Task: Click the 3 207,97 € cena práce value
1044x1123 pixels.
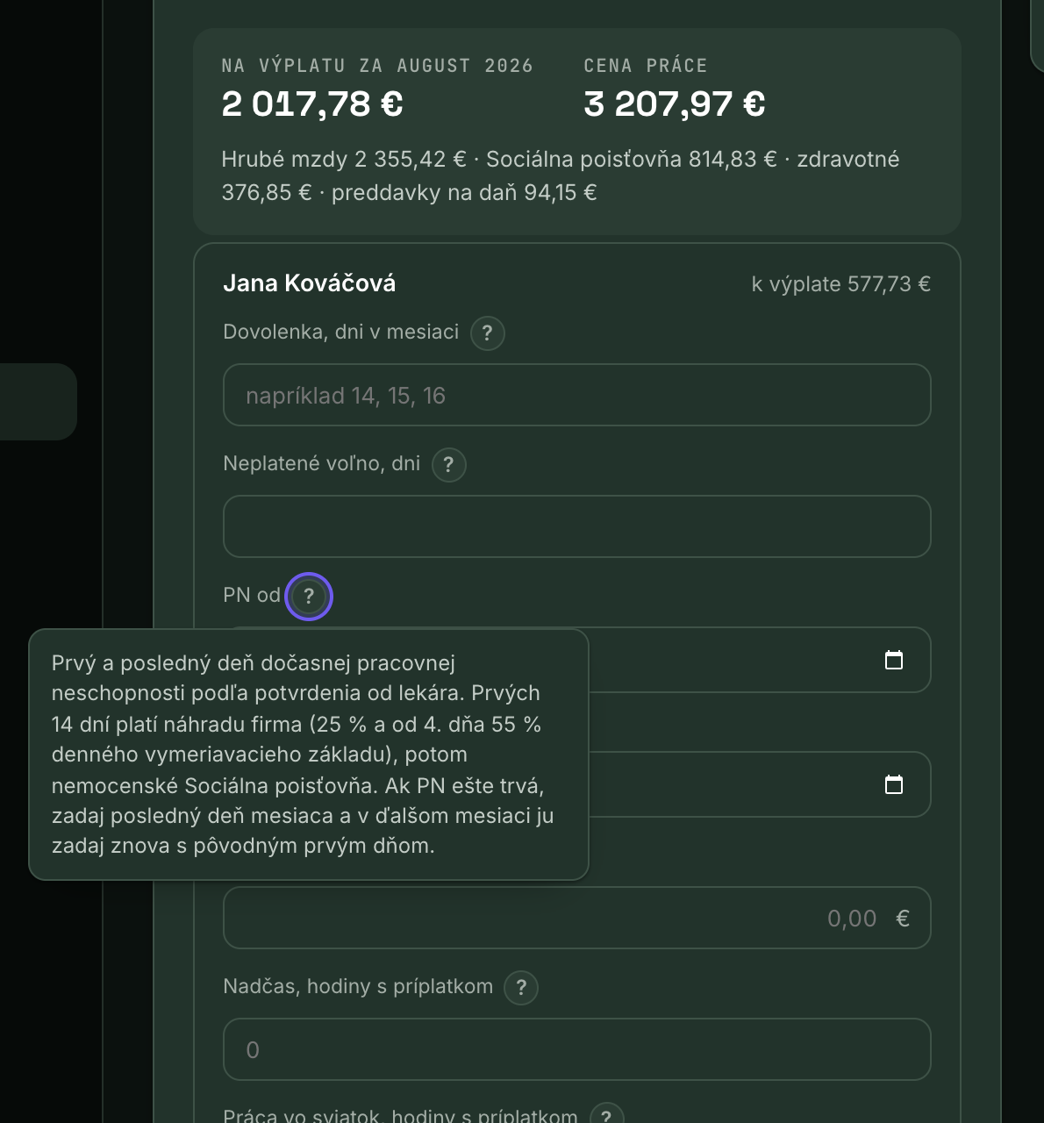Action: (x=675, y=104)
